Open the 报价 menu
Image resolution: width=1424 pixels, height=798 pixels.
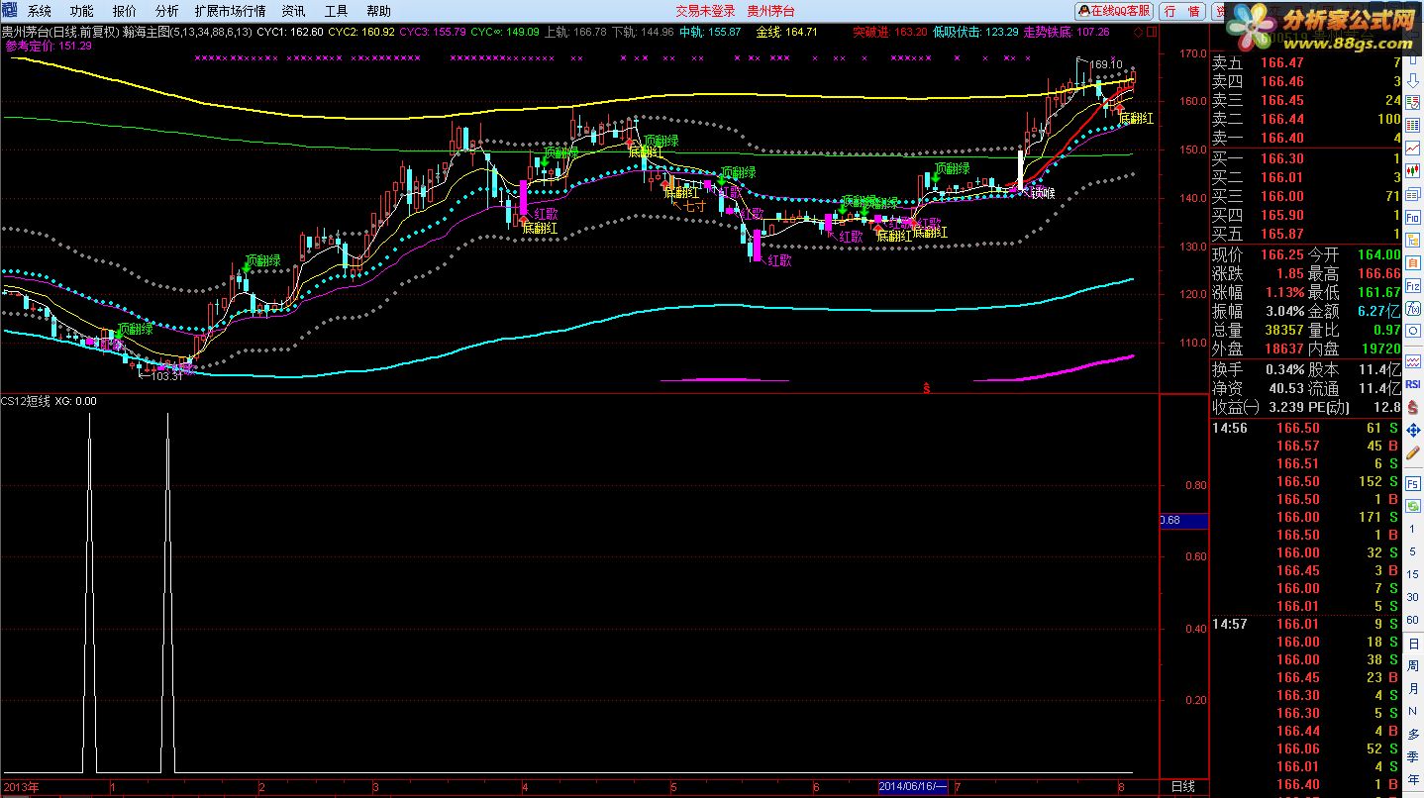(125, 11)
